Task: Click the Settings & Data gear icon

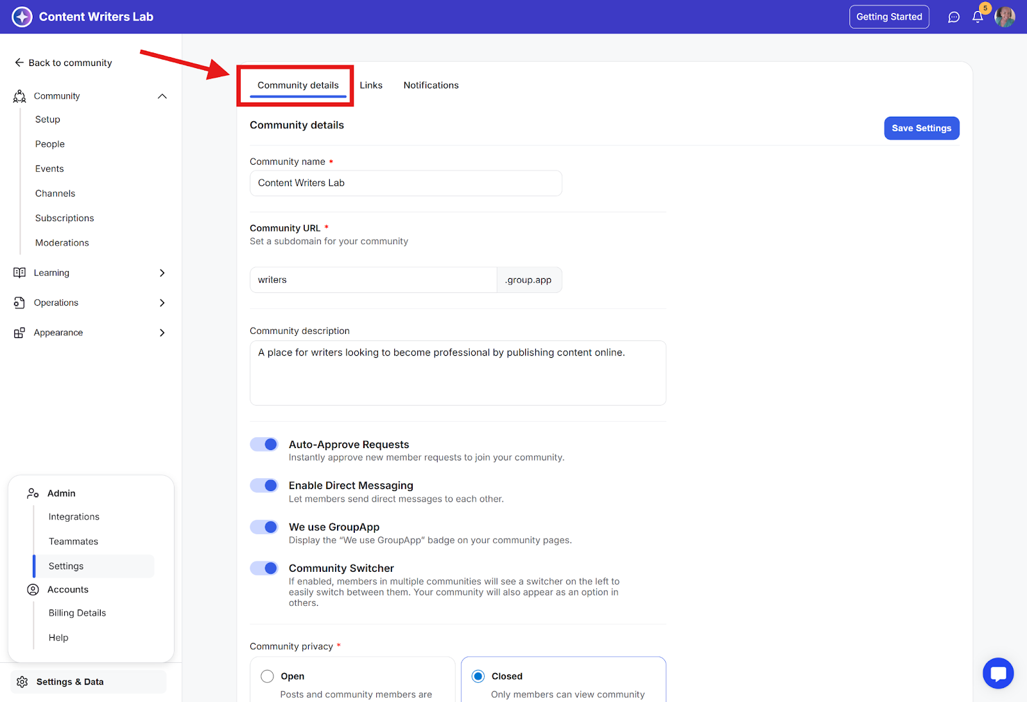Action: [x=22, y=681]
